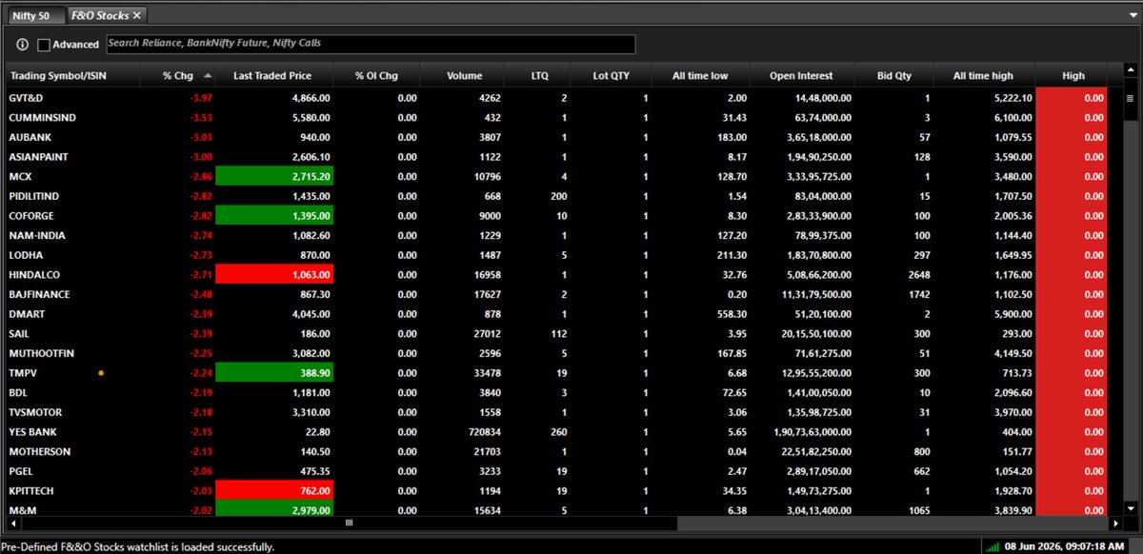Image resolution: width=1143 pixels, height=554 pixels.
Task: Click KPITTECH last traded price 762.00
Action: point(275,491)
